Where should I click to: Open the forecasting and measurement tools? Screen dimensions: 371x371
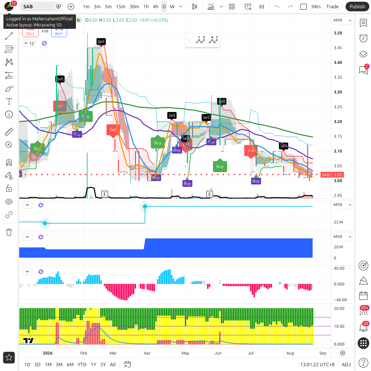(9, 75)
